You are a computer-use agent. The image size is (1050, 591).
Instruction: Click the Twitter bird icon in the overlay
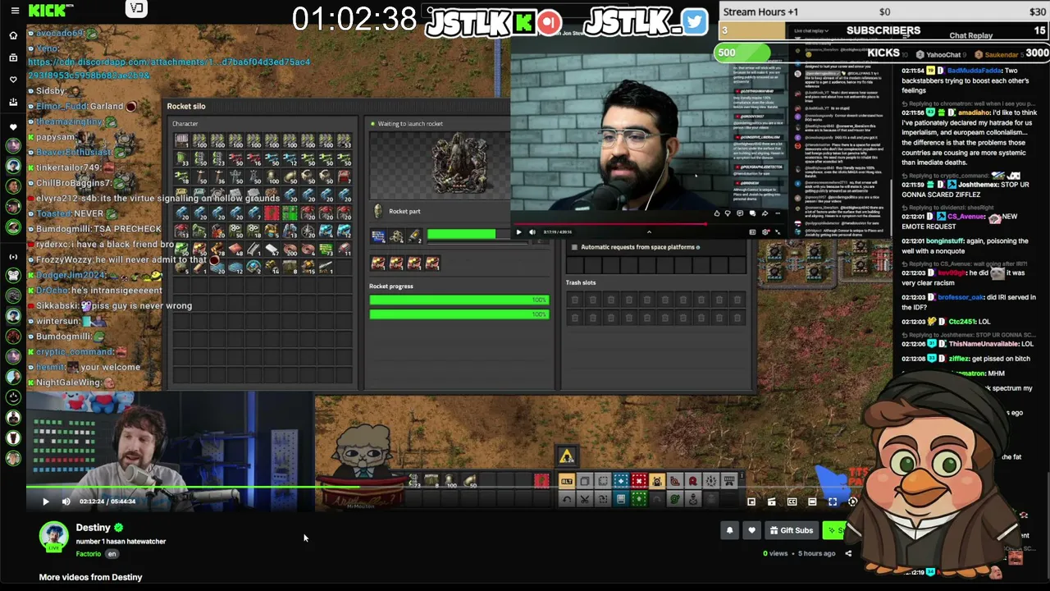(x=694, y=22)
